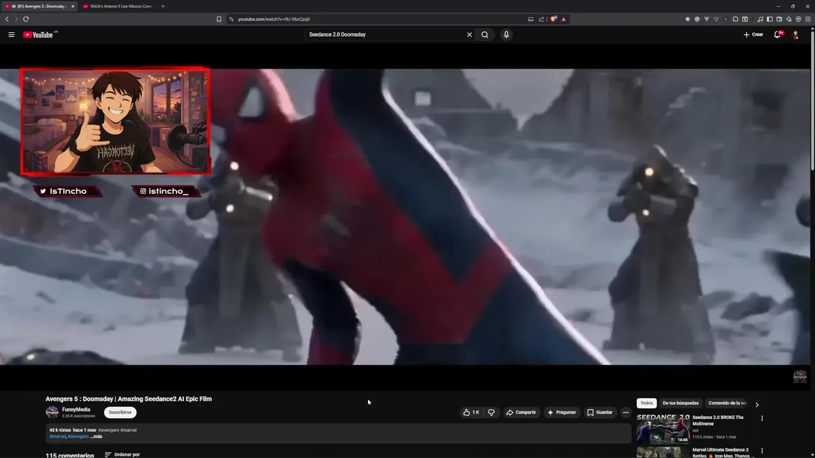This screenshot has width=815, height=458.
Task: Open the account avatar menu
Action: [795, 34]
